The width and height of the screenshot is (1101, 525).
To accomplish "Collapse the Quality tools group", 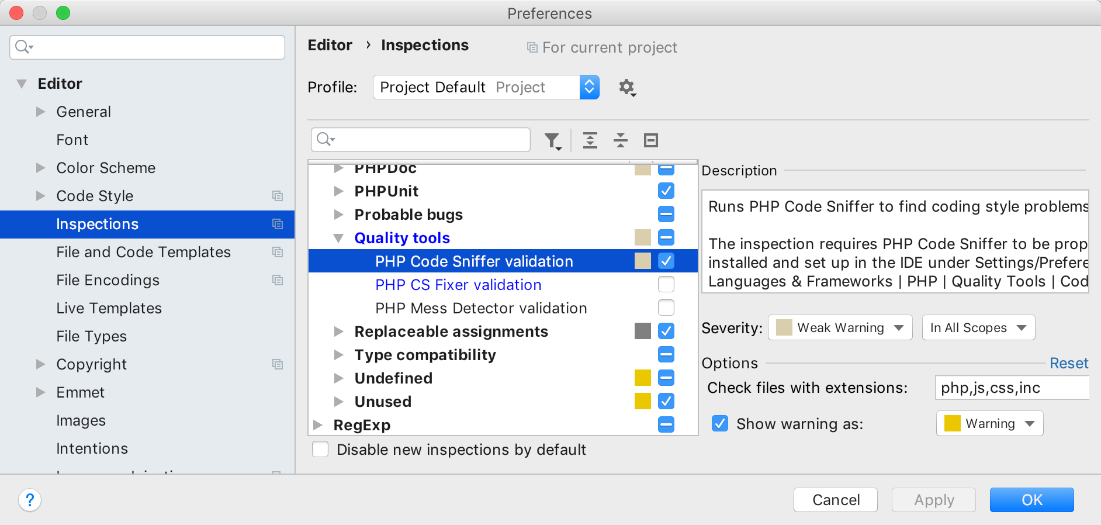I will (x=339, y=238).
